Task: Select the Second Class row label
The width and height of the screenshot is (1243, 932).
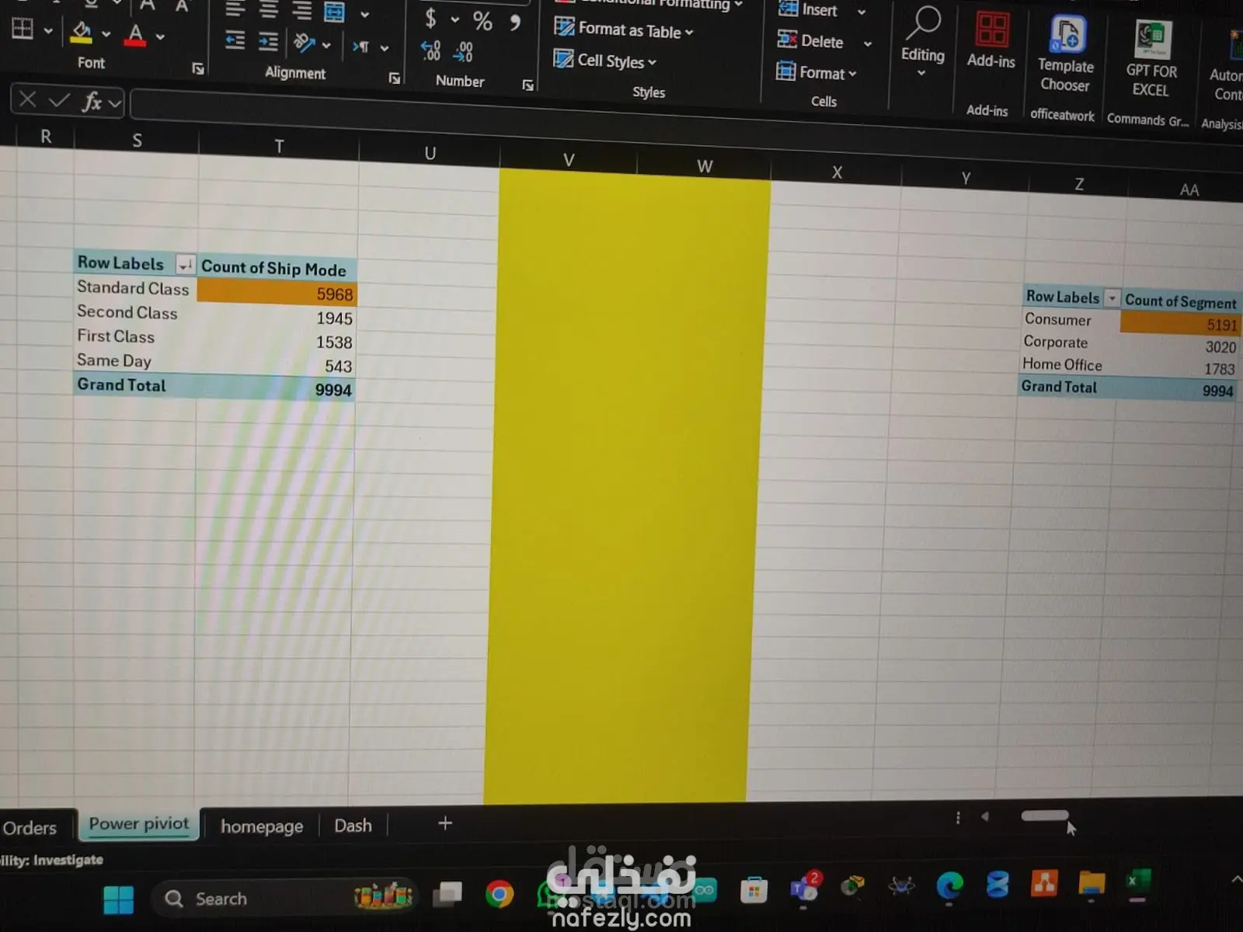Action: [x=127, y=312]
